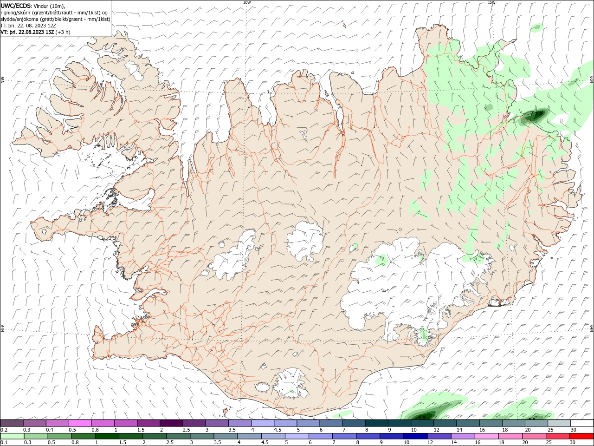Click the magenta swatch labeled 1.5 in the upper legend
Viewport: 594px width, 446px height.
pos(148,423)
